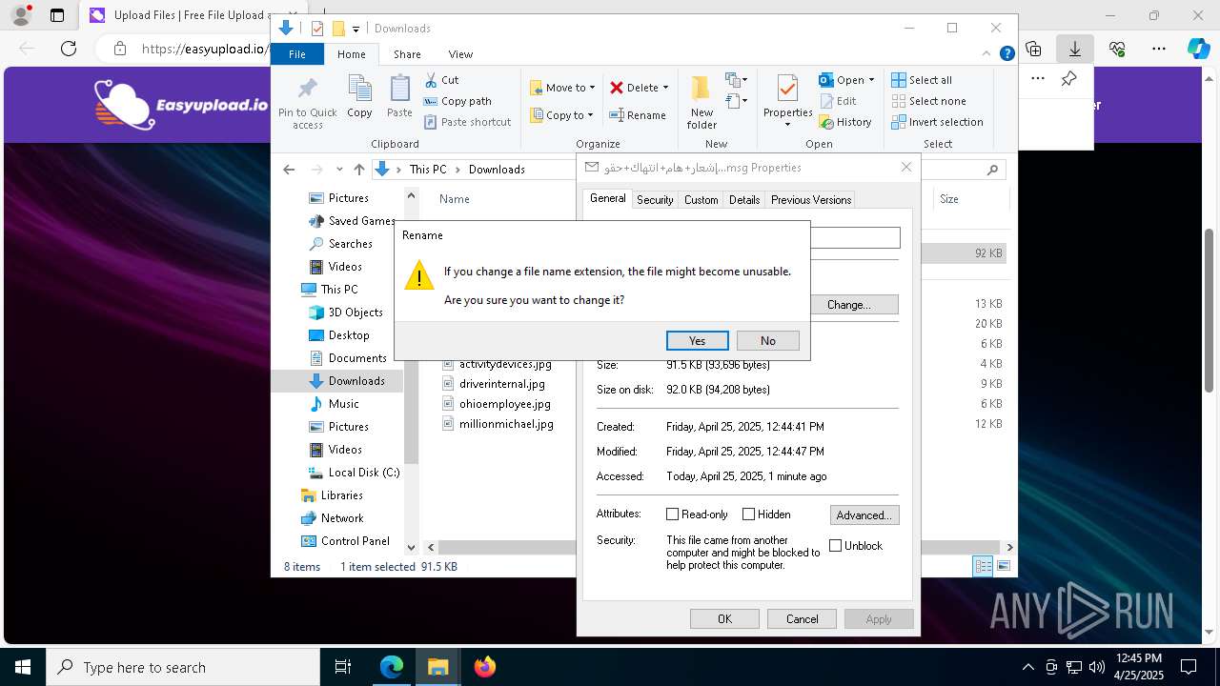Open the Delete dropdown arrow

coord(665,88)
